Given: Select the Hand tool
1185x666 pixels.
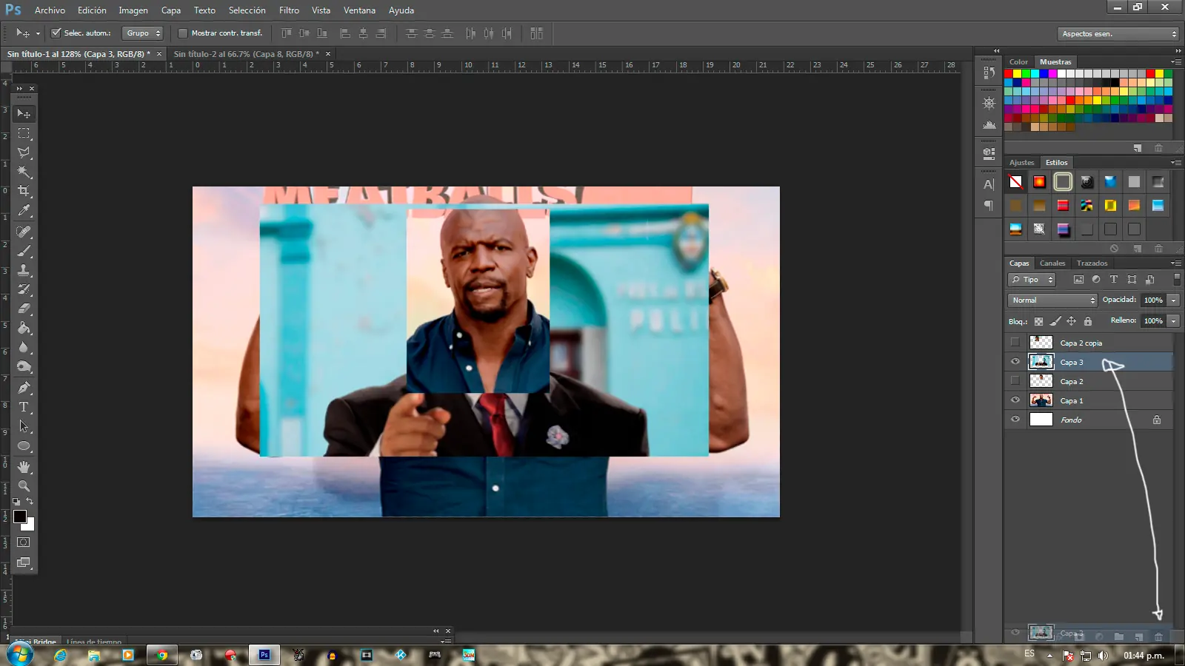Looking at the screenshot, I should (24, 467).
